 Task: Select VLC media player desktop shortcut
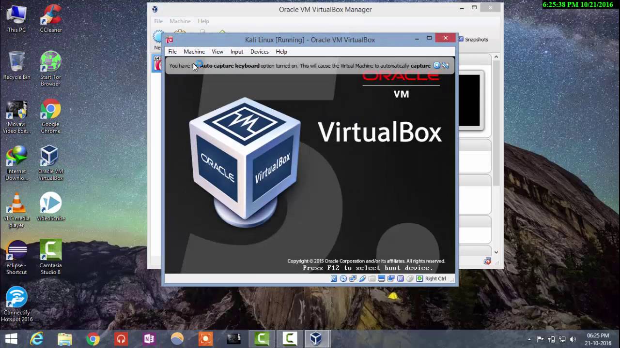[x=16, y=211]
